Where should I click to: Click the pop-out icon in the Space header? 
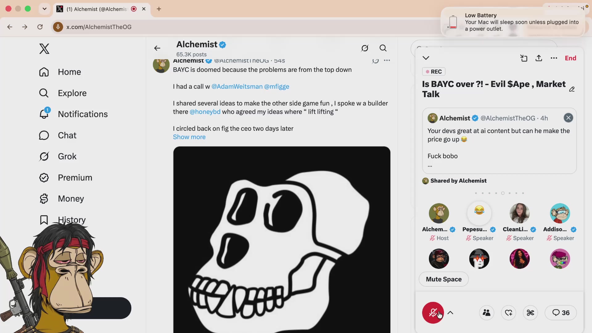tap(524, 58)
